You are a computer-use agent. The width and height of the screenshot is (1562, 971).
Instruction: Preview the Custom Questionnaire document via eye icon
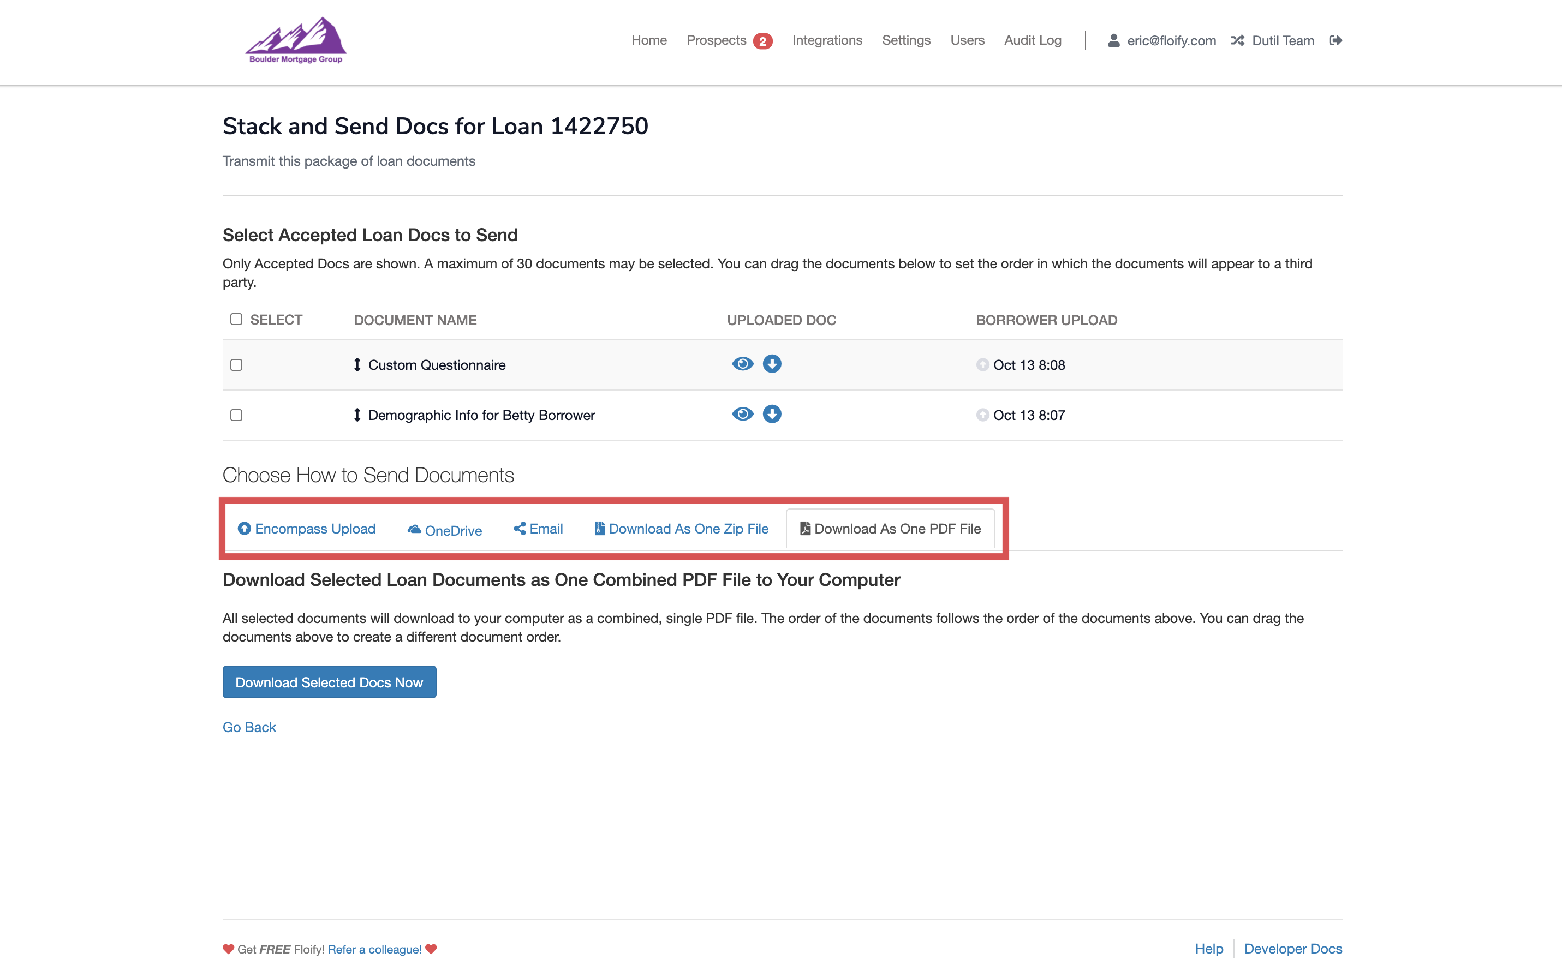(742, 364)
